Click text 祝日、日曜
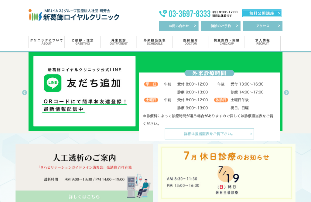 (x=240, y=108)
